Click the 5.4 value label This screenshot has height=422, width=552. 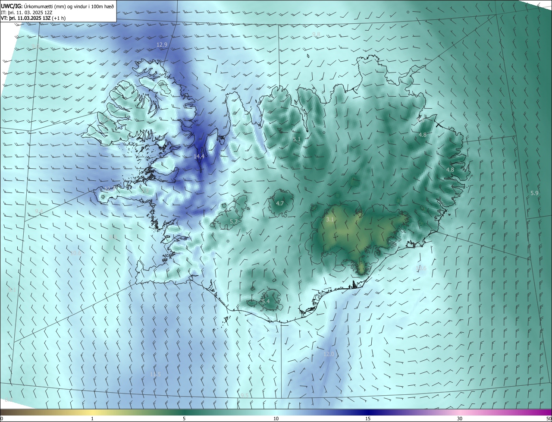[x=266, y=301]
